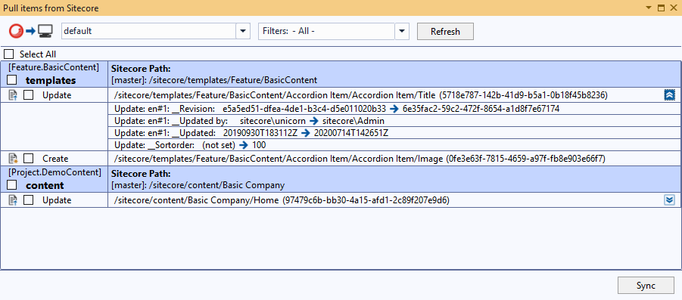This screenshot has height=300, width=682.
Task: Click the /sitecore/content/Basic Company master path
Action: (x=198, y=185)
